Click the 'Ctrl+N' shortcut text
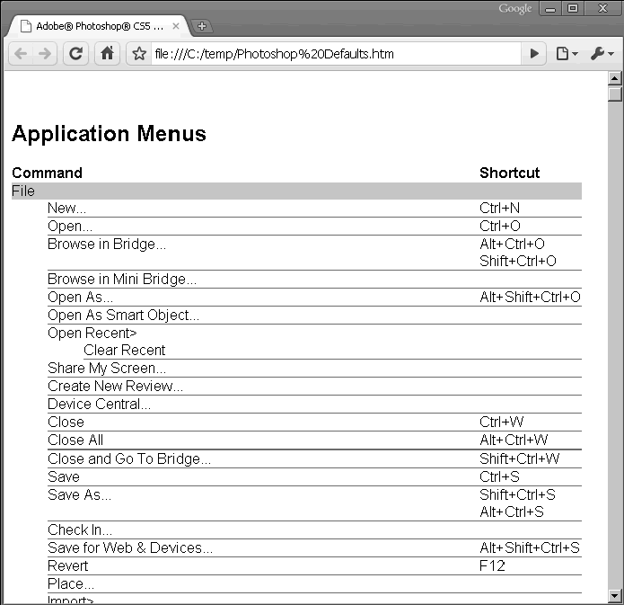 point(499,208)
